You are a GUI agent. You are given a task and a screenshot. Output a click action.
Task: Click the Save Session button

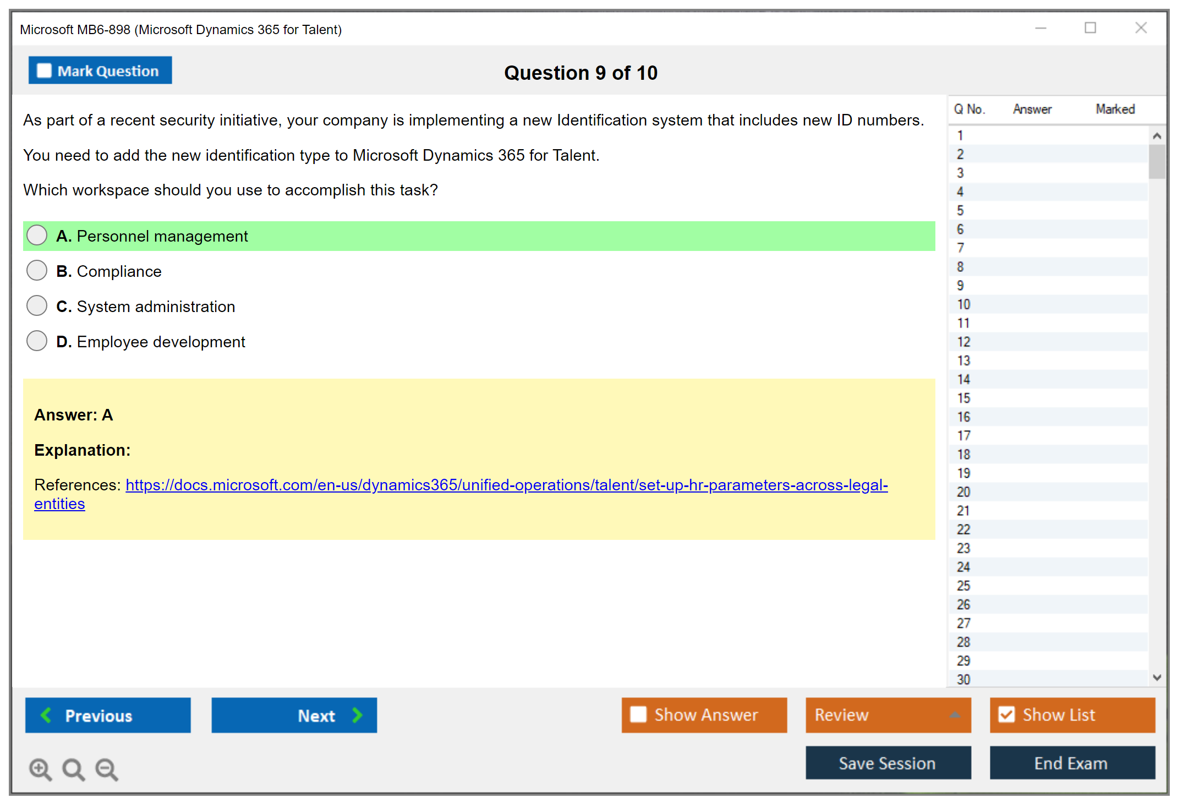pyautogui.click(x=888, y=763)
